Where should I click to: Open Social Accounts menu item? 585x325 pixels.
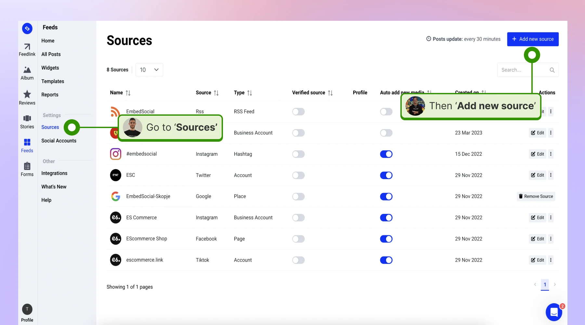(59, 141)
